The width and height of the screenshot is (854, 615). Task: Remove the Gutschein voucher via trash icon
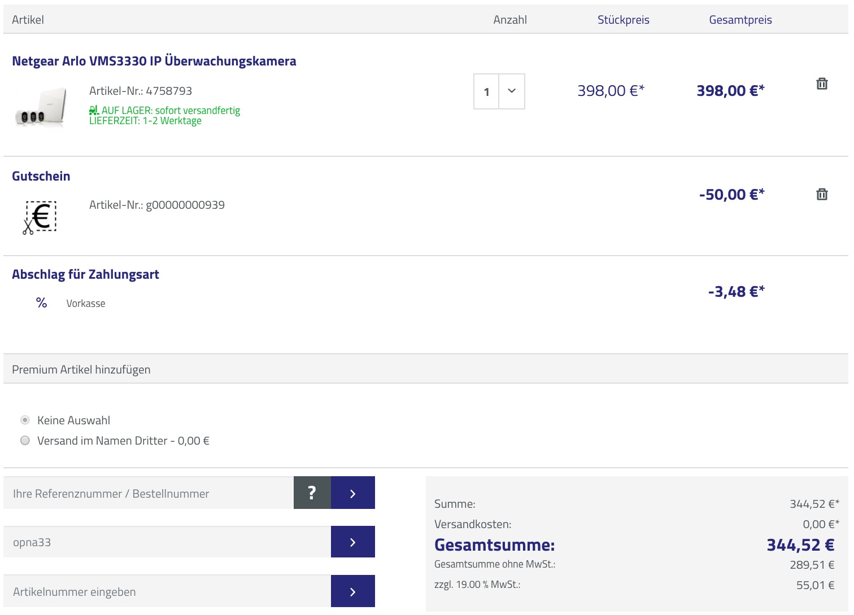pyautogui.click(x=822, y=195)
